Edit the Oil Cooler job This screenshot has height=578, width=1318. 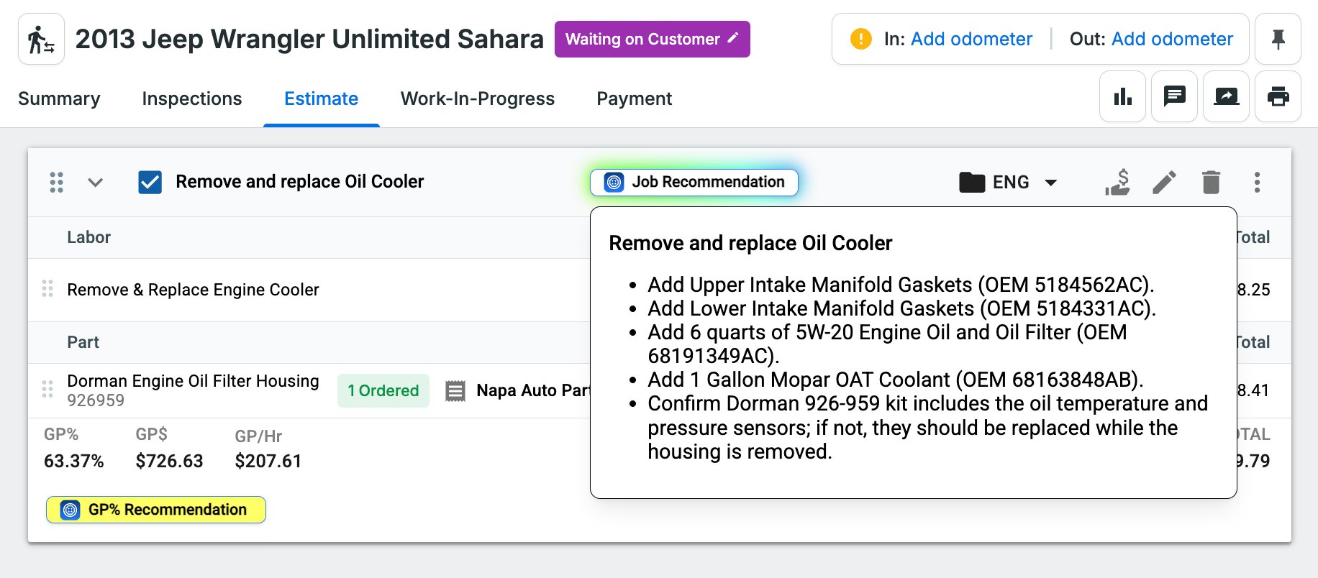tap(1164, 183)
